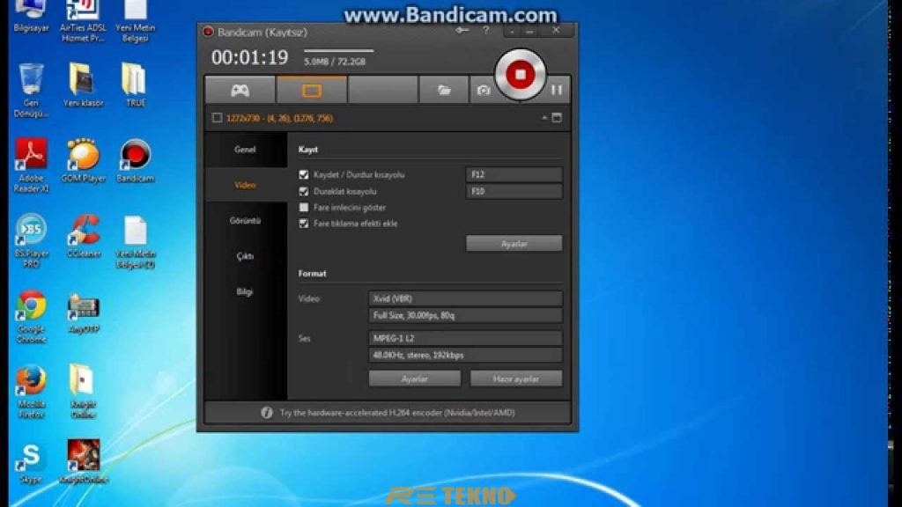Select the Yeni Metin Belgesi (2) file
902x507 pixels.
(x=135, y=241)
